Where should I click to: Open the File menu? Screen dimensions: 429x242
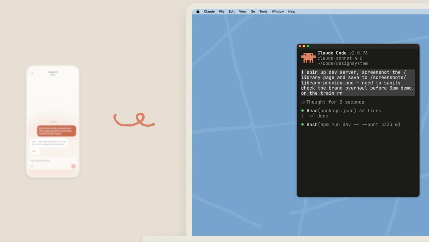pos(222,11)
